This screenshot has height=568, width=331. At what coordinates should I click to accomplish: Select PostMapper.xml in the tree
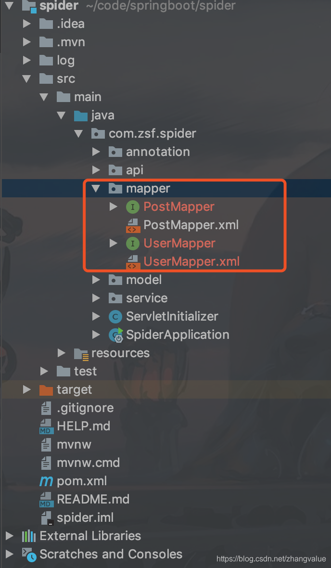[x=191, y=225]
